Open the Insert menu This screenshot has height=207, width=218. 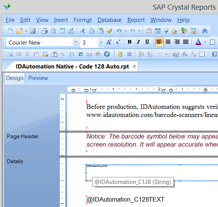tap(61, 20)
